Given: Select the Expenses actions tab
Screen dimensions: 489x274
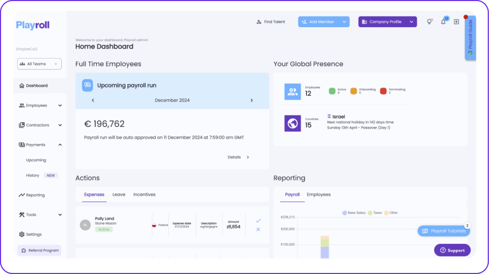Looking at the screenshot, I should 94,194.
